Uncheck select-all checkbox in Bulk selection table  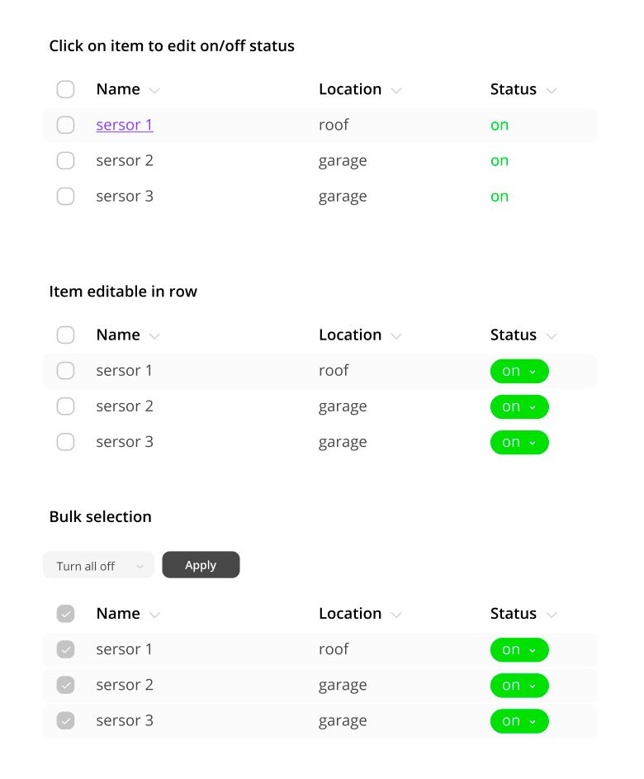[65, 614]
